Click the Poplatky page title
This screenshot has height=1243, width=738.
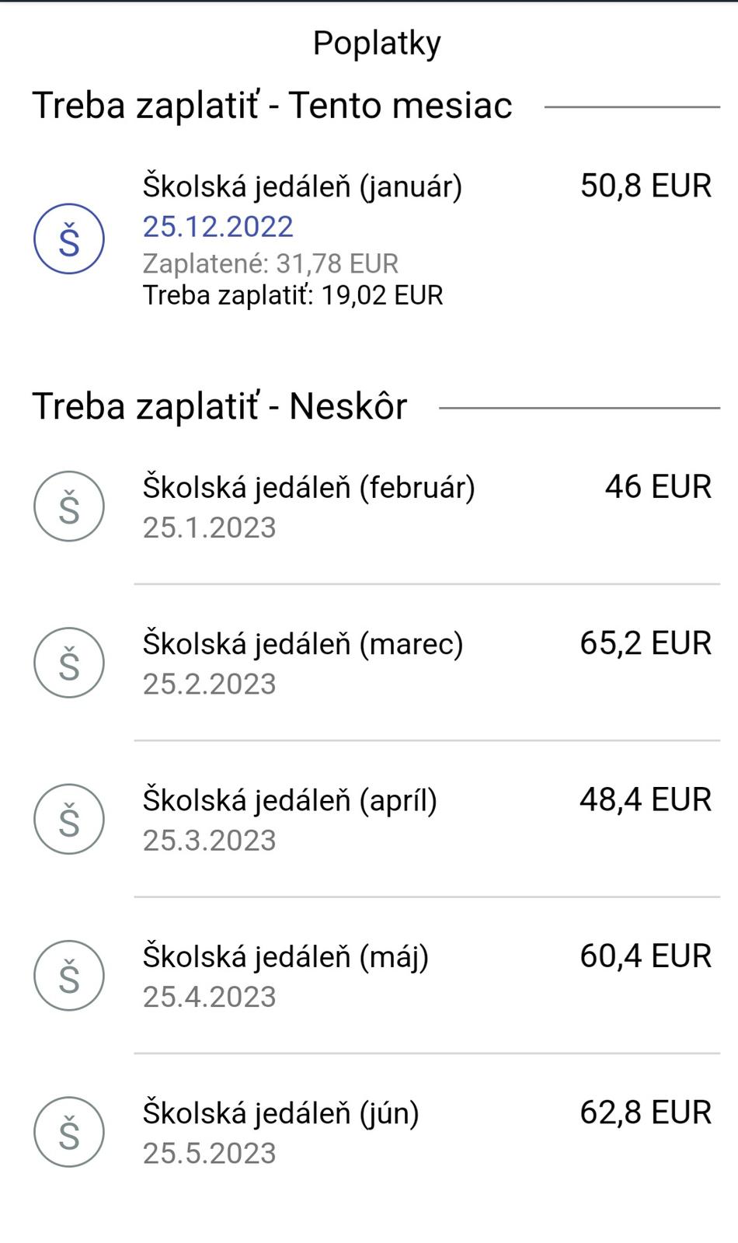pyautogui.click(x=377, y=43)
